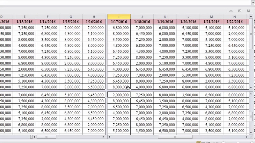Click up arrow of lower pane vertical scrollbar
The width and height of the screenshot is (255, 143).
251,94
